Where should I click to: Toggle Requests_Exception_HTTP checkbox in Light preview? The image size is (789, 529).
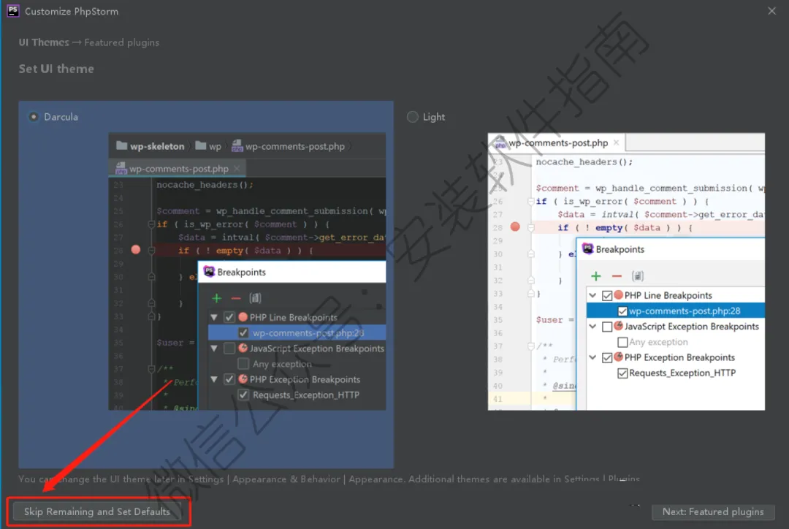click(x=622, y=373)
